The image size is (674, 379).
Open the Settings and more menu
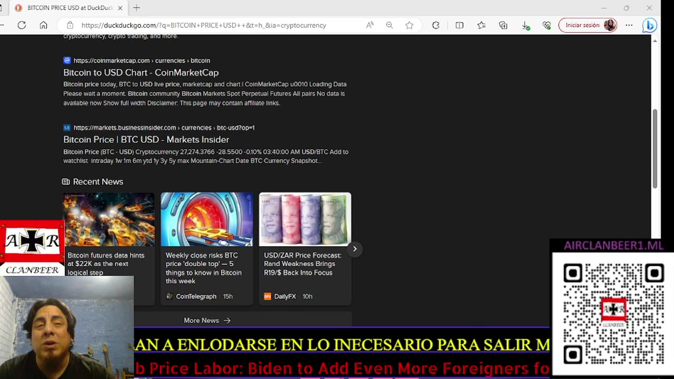click(629, 25)
